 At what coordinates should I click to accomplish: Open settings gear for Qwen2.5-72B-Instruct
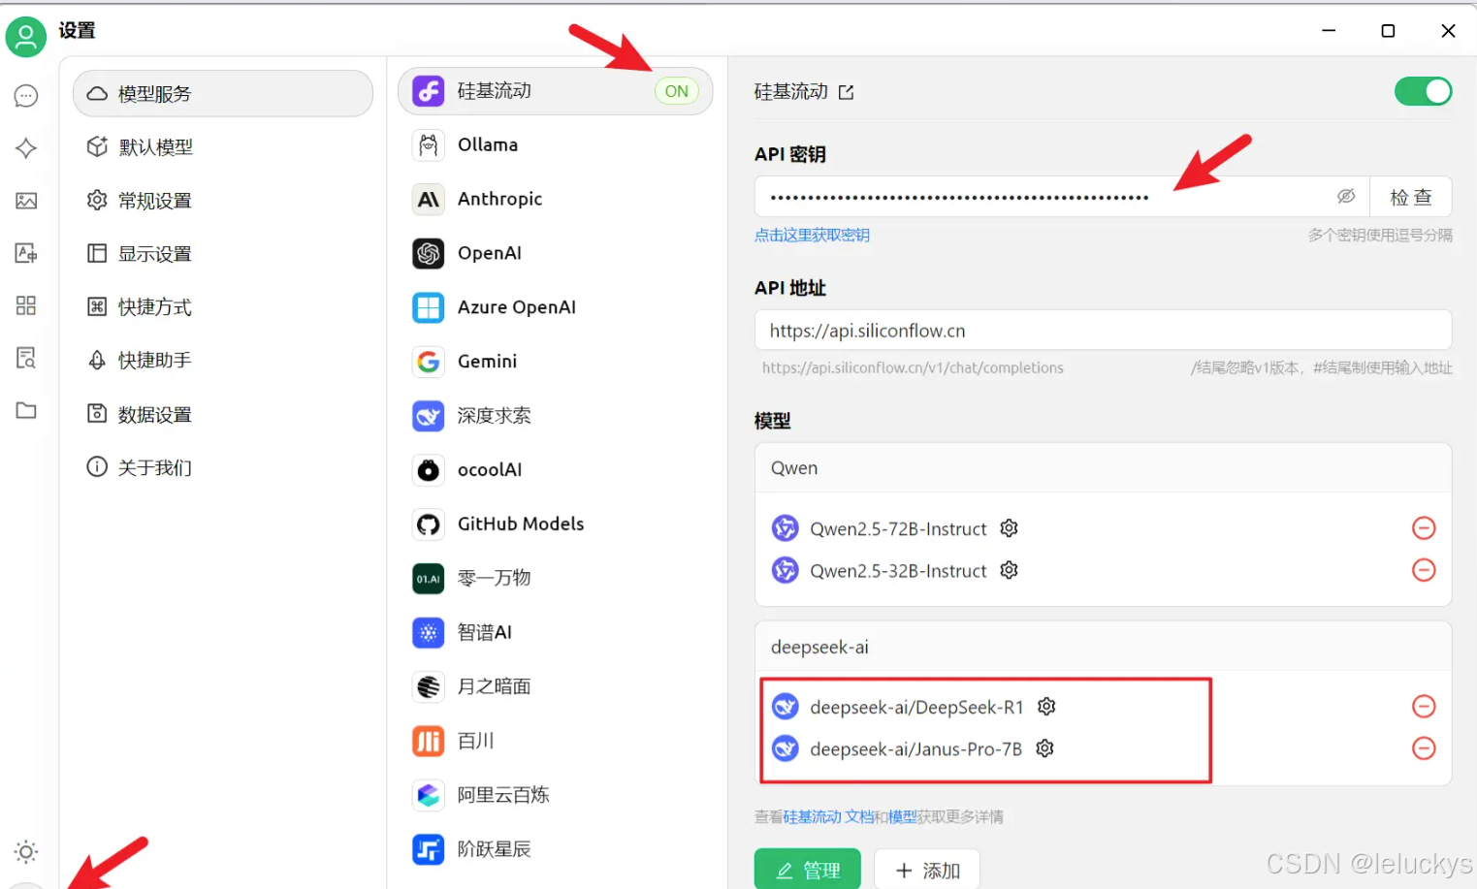[x=1010, y=527]
